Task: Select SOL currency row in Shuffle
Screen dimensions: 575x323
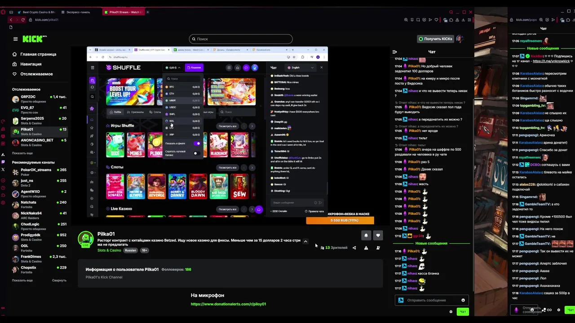Action: point(183,121)
